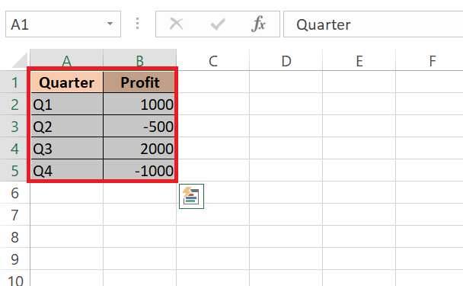Select row 9 header
This screenshot has height=286, width=463.
pyautogui.click(x=14, y=259)
